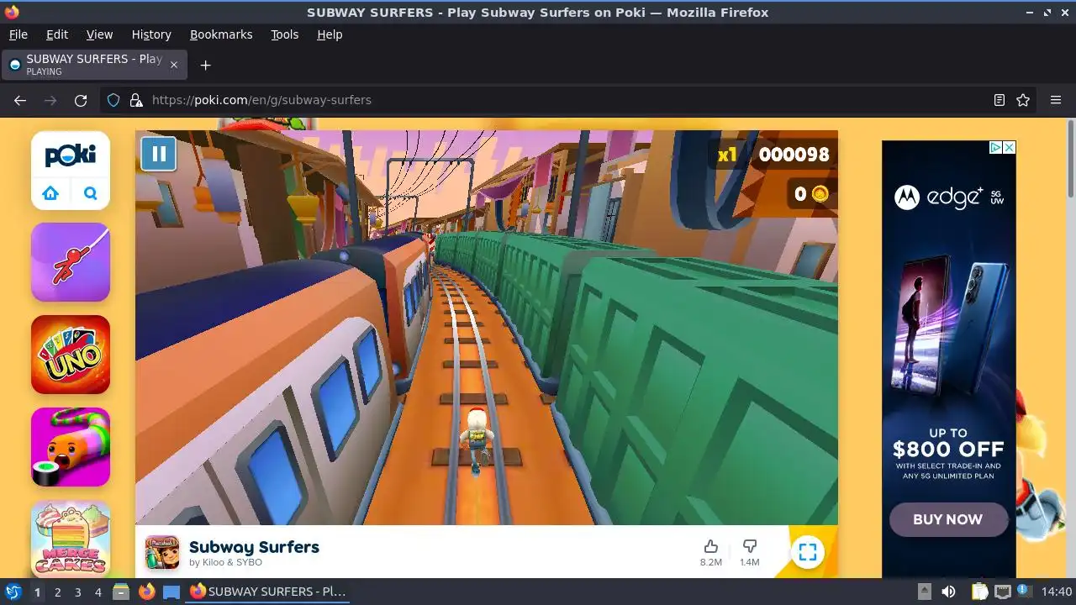This screenshot has height=605, width=1076.
Task: Click the AdChoices triangle icon
Action: click(995, 147)
